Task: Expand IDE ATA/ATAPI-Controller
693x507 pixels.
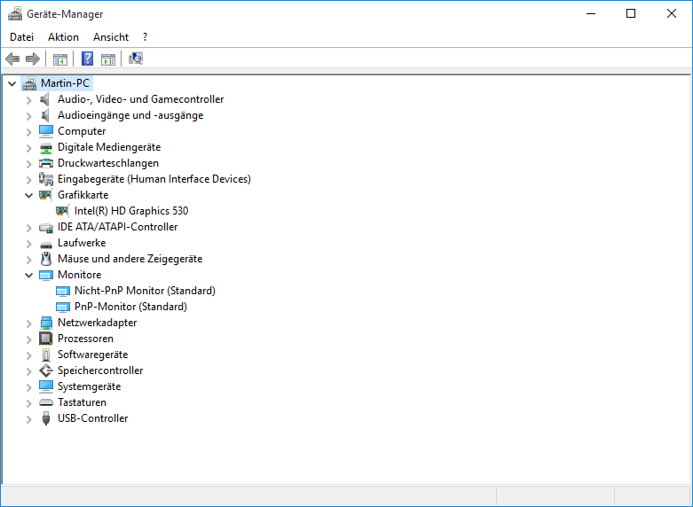Action: click(x=29, y=228)
